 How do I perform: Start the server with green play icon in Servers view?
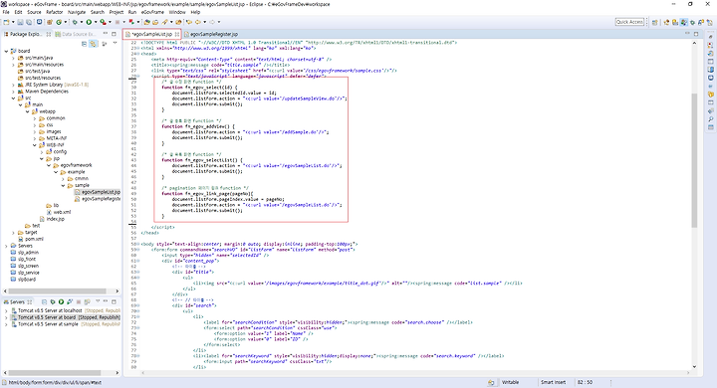(61, 301)
